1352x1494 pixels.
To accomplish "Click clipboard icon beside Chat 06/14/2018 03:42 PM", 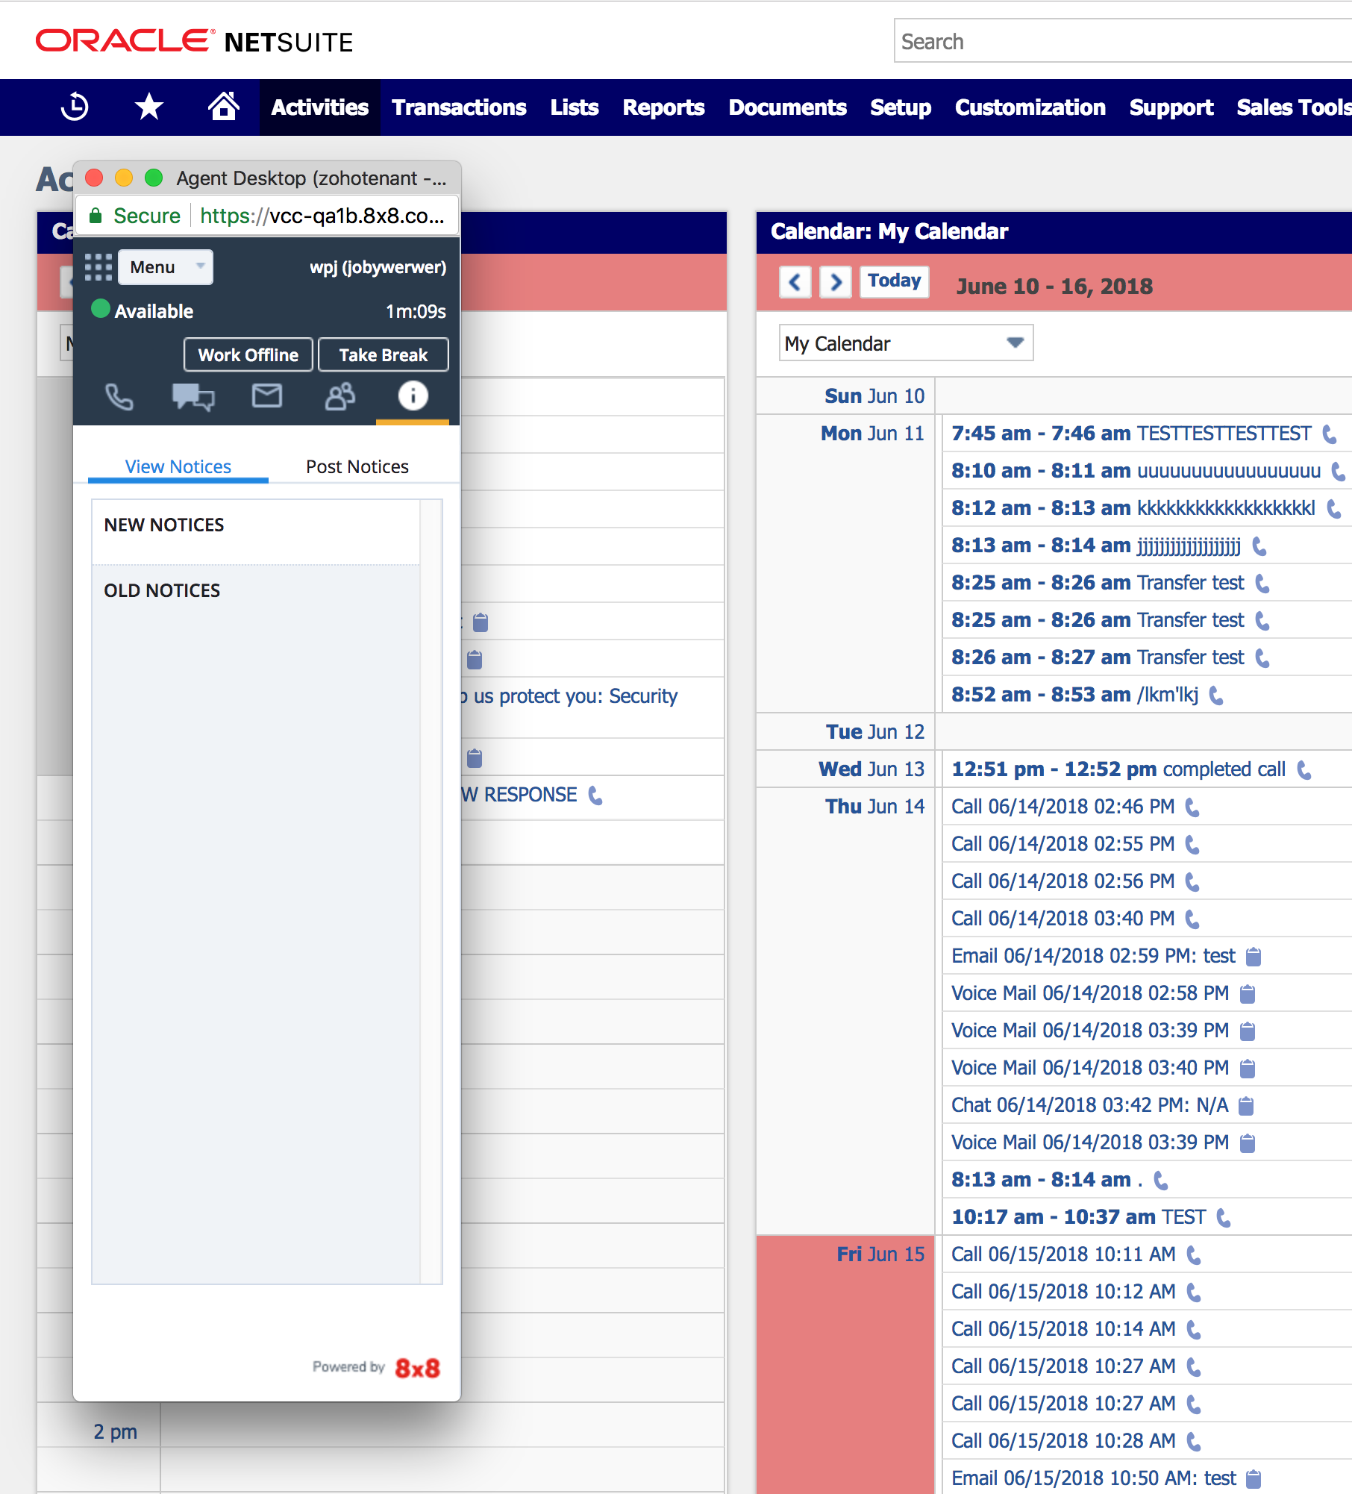I will [1246, 1106].
